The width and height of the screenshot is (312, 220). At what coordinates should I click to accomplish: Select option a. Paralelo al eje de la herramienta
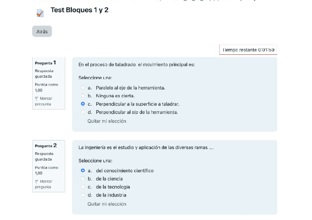click(x=83, y=88)
